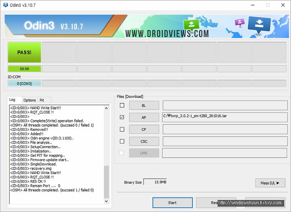
Task: Uncheck the AP checkbox
Action: [x=122, y=117]
